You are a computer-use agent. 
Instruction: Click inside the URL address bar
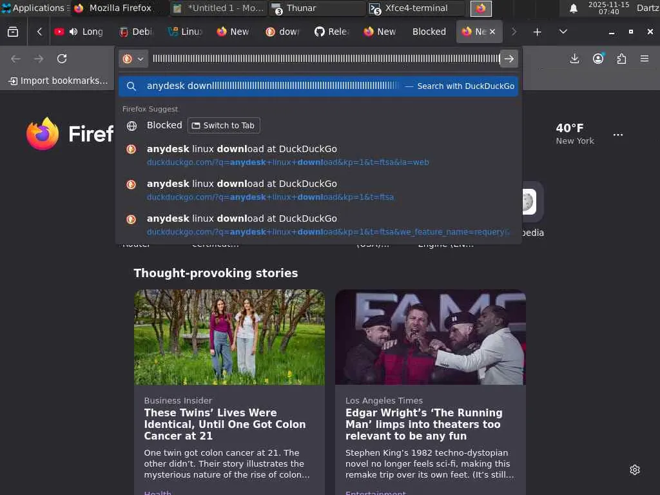[x=325, y=59]
